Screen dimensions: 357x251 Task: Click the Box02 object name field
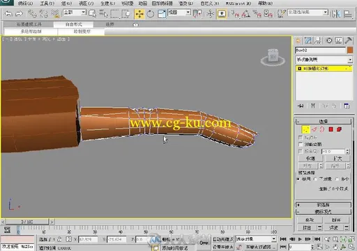click(x=320, y=50)
